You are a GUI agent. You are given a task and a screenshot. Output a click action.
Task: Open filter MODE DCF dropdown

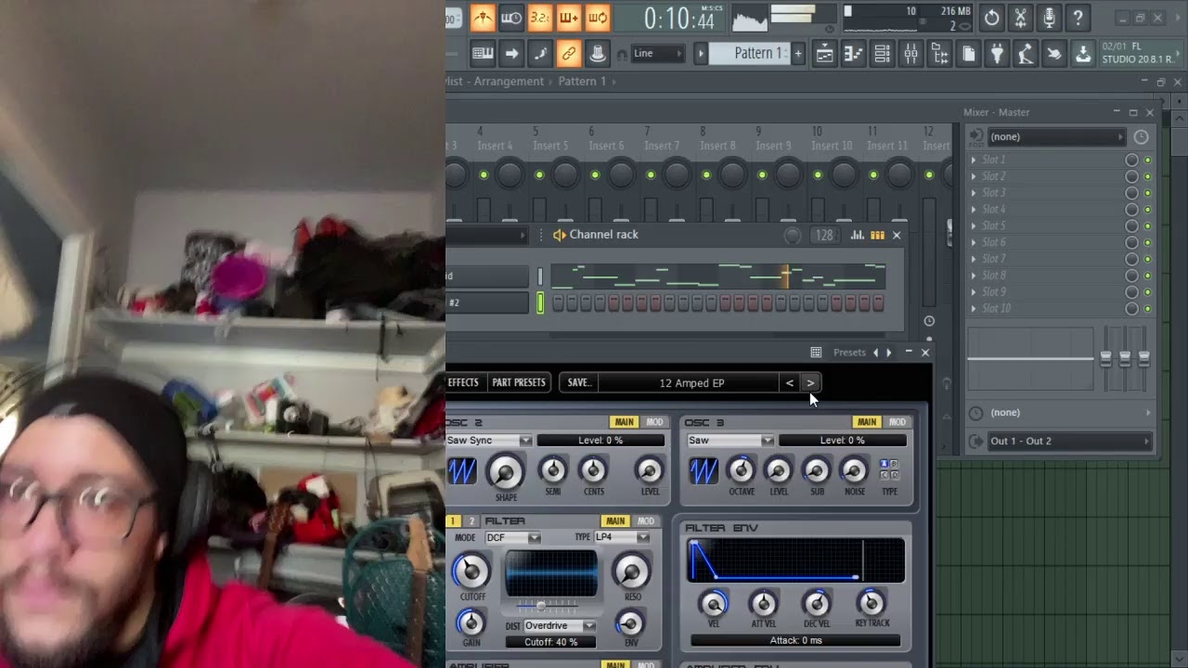513,538
